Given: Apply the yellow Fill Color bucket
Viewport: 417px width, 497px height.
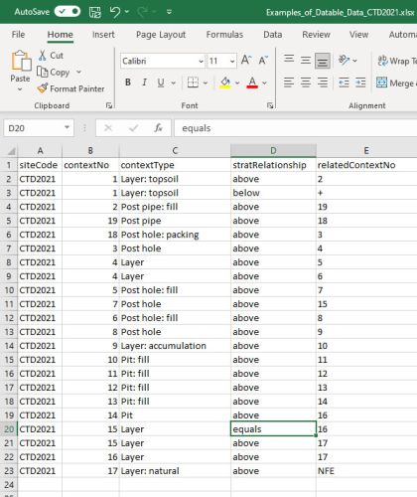Looking at the screenshot, I should [x=225, y=83].
